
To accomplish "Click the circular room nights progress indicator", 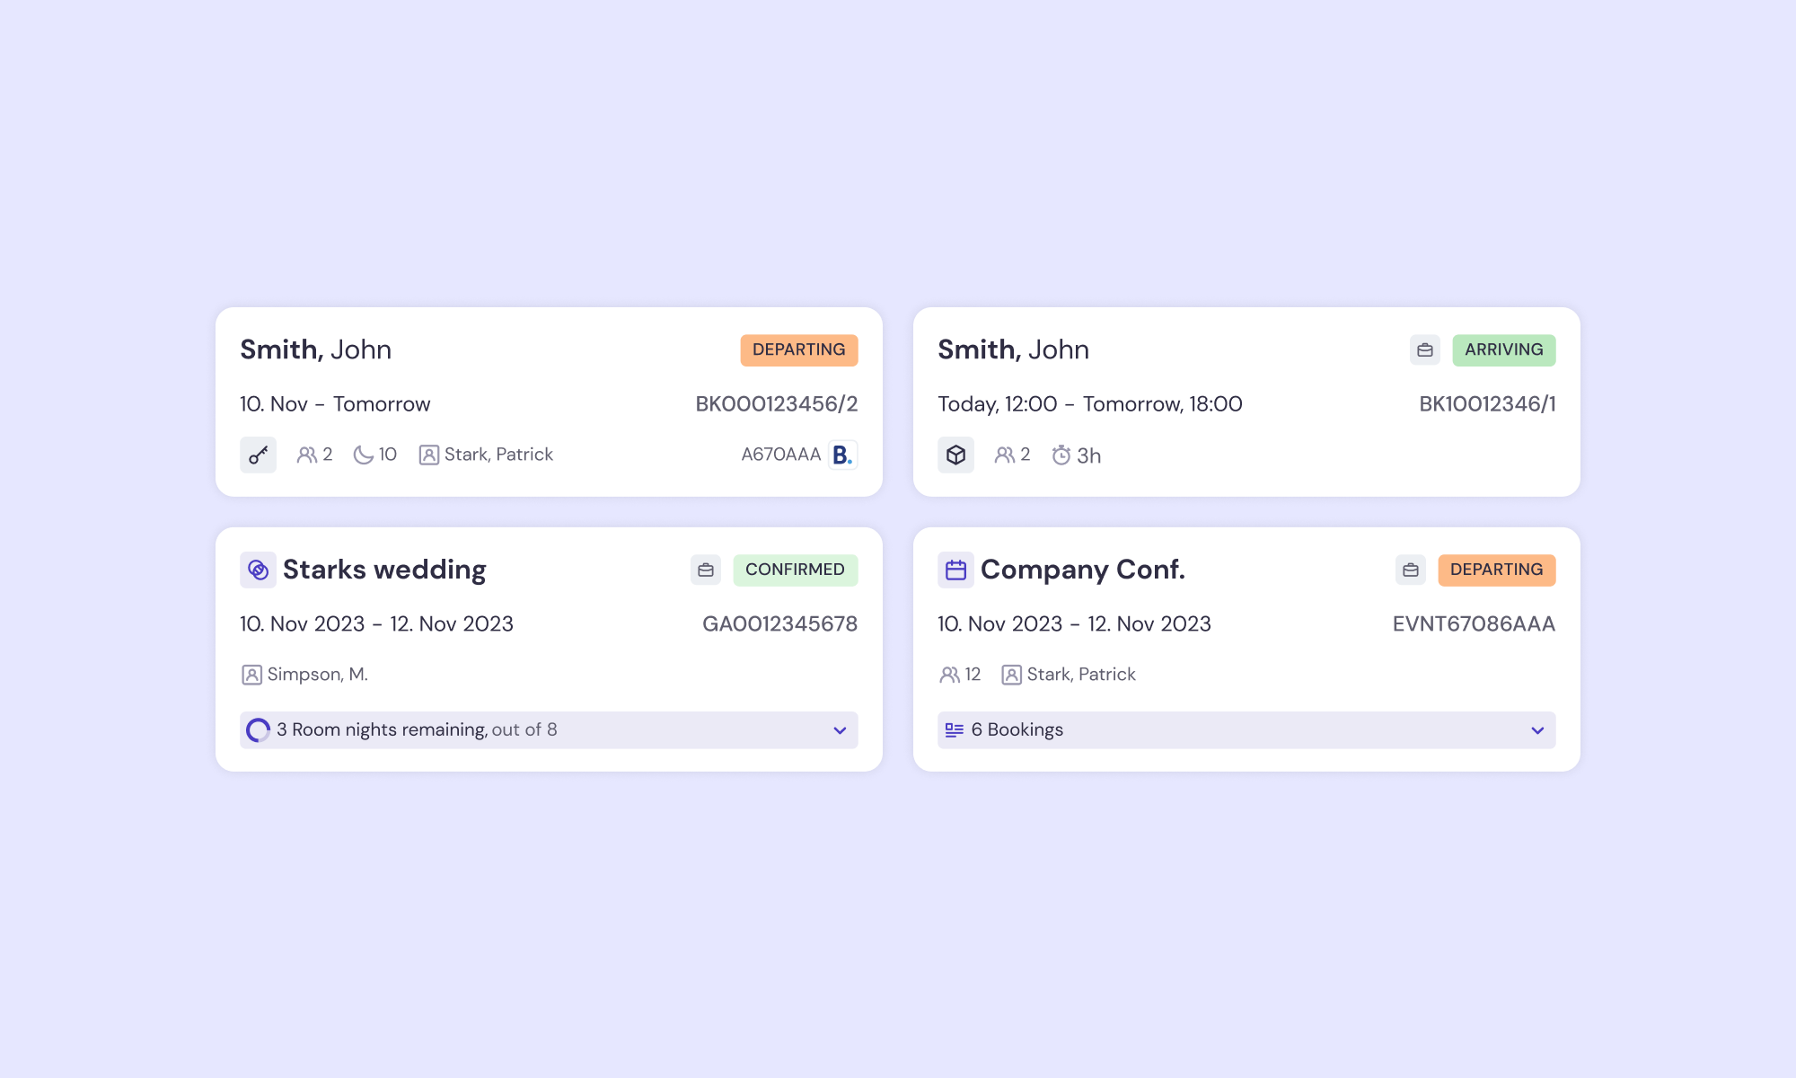I will (x=258, y=730).
